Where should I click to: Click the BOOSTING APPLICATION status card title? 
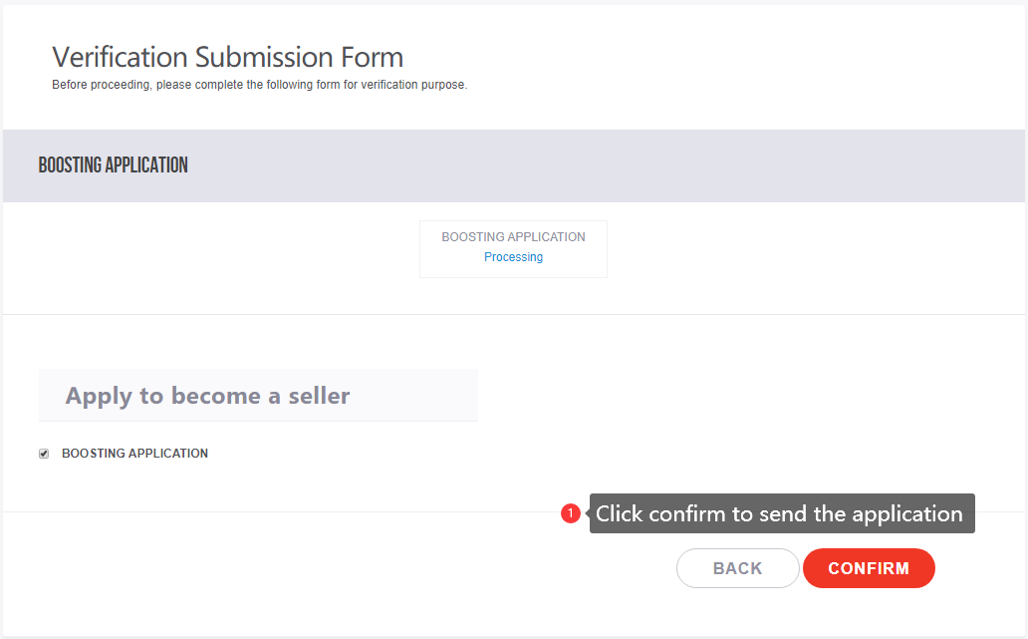click(x=513, y=237)
